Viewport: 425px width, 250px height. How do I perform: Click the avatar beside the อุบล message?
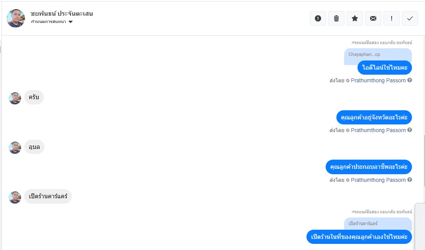[15, 148]
